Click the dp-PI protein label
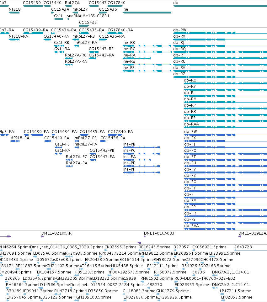 190,194
